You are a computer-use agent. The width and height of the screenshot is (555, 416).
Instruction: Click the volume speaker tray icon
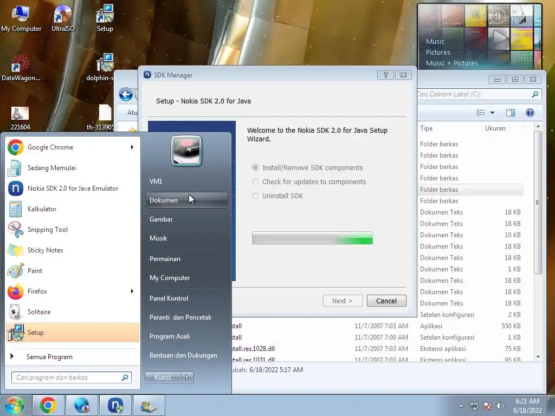click(x=500, y=406)
